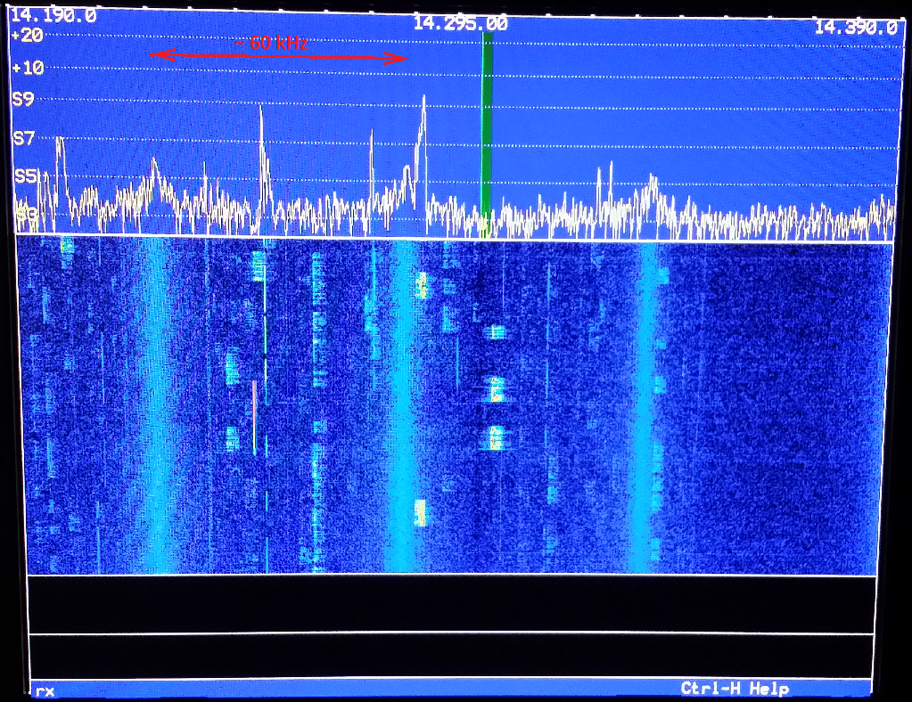
Task: Click the left arrowhead of the red span arrow
Action: (x=155, y=55)
